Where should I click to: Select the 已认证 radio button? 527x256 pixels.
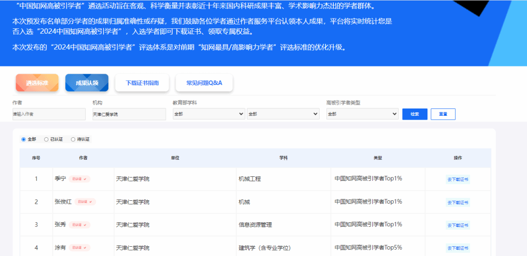46,139
